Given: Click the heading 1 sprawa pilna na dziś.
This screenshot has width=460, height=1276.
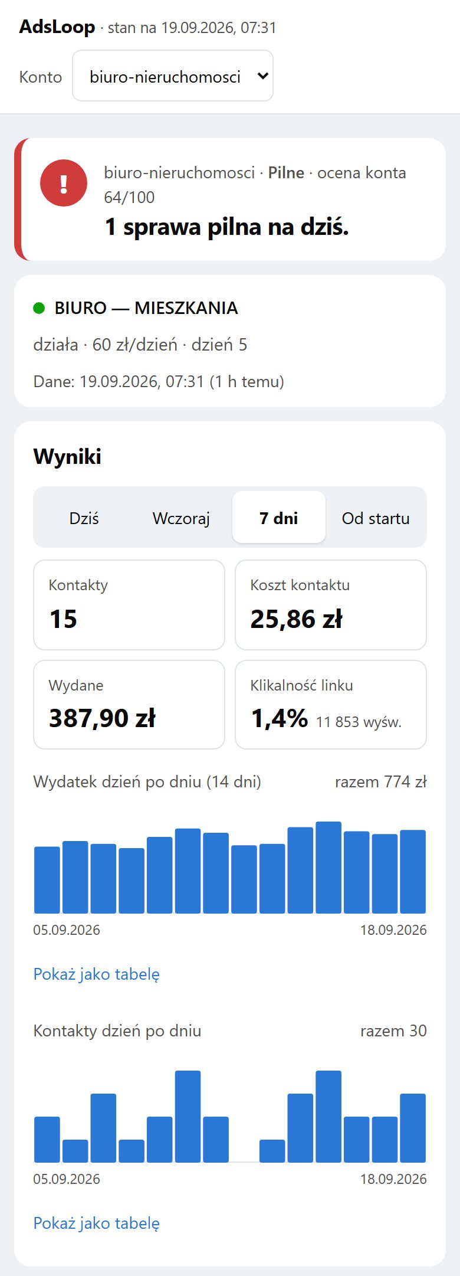Looking at the screenshot, I should click(226, 227).
